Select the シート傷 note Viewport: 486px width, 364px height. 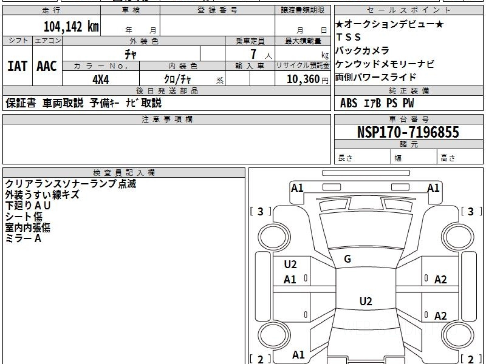click(23, 217)
